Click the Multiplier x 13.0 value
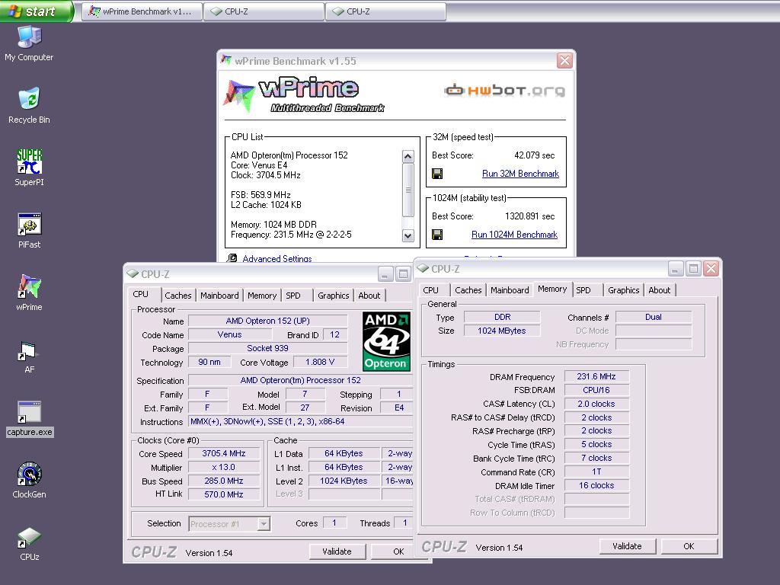780x585 pixels. [x=224, y=467]
